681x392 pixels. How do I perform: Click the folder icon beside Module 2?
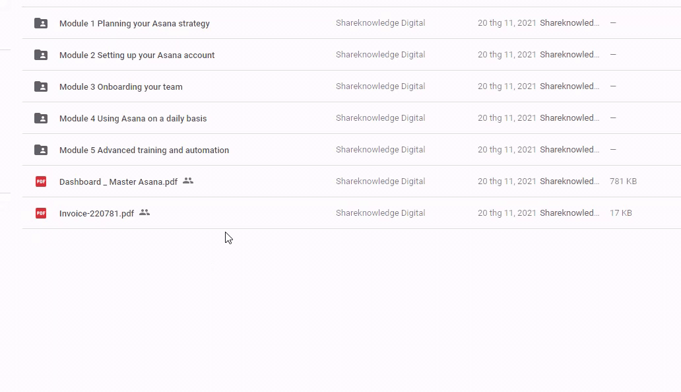coord(41,55)
